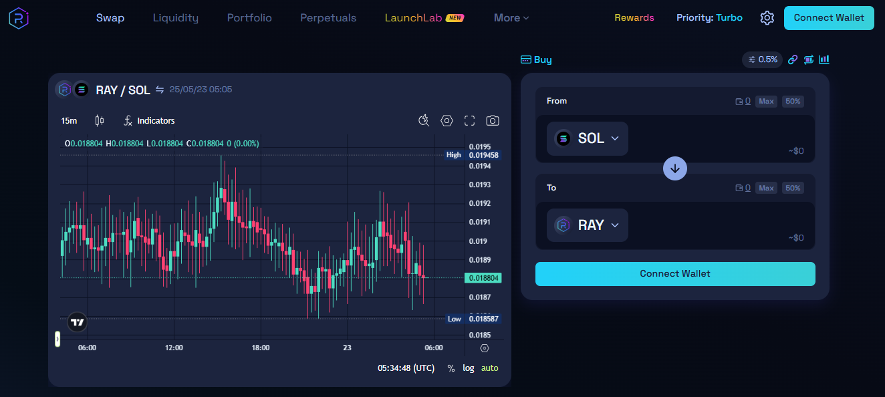The height and width of the screenshot is (397, 885).
Task: Click the RAY / SOL pair title
Action: point(123,90)
